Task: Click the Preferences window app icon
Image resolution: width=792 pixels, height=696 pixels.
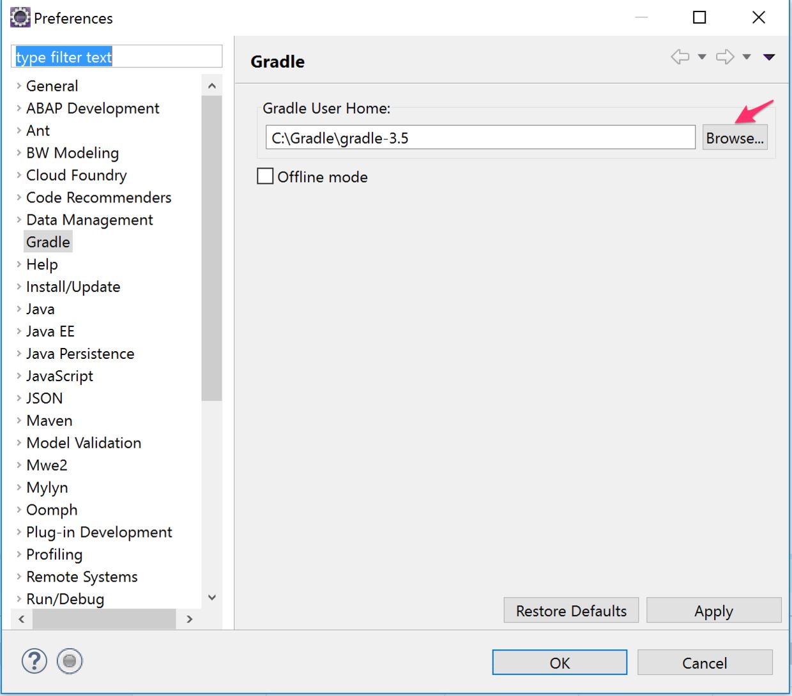Action: [20, 17]
